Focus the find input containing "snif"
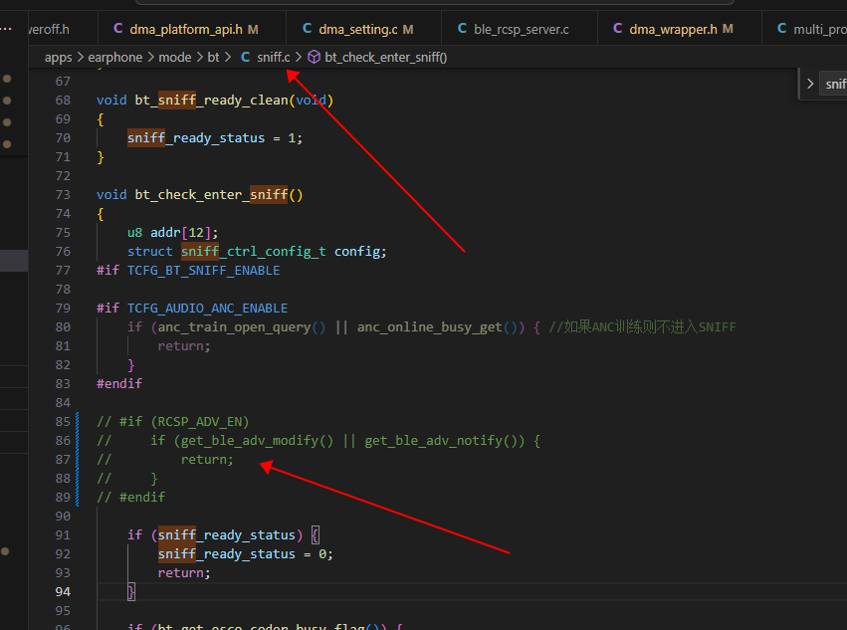Viewport: 847px width, 630px height. coord(833,84)
